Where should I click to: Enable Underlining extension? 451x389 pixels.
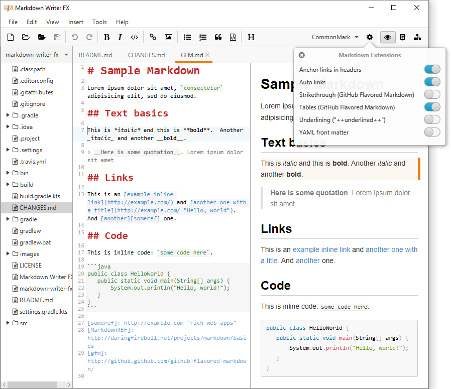(432, 119)
